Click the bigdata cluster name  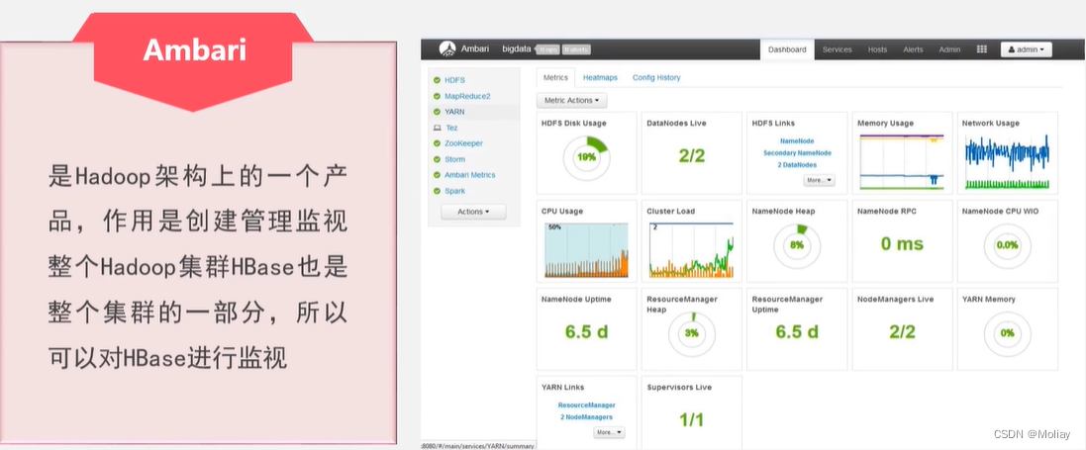516,49
